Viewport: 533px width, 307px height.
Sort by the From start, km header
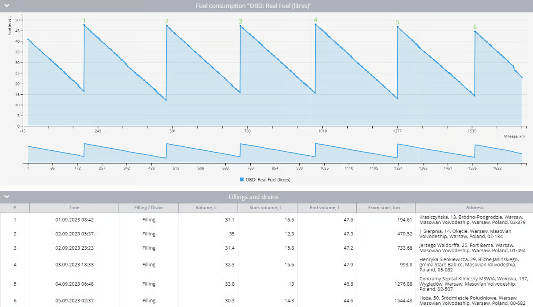tap(386, 207)
